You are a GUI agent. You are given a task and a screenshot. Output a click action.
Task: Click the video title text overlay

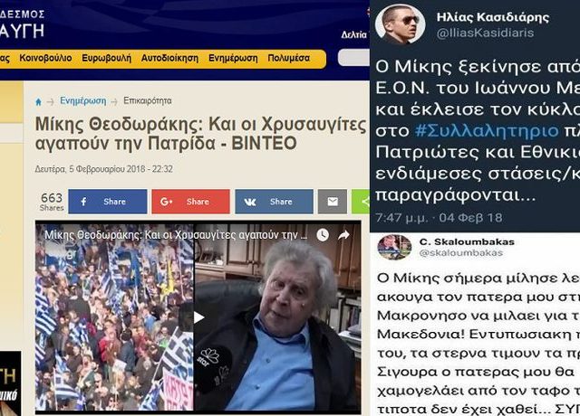[x=176, y=235]
